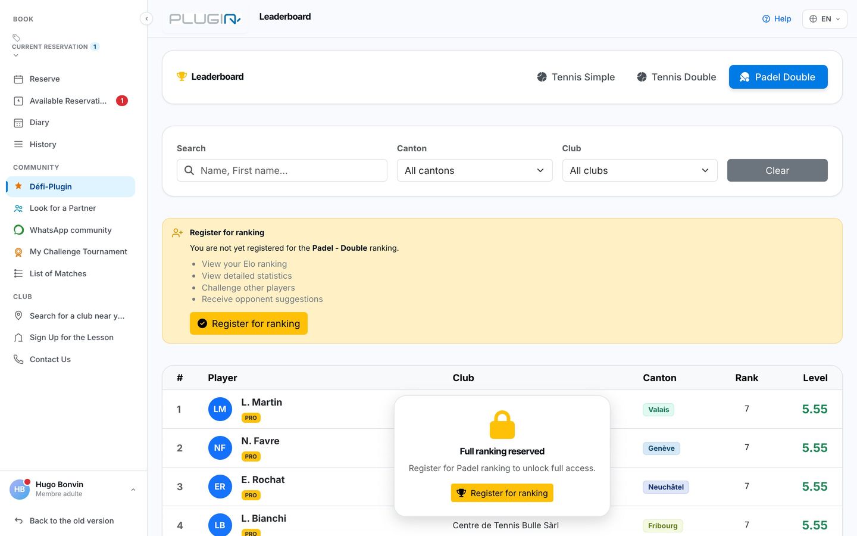Click the Genève canton tag
This screenshot has height=536, width=857.
click(661, 448)
